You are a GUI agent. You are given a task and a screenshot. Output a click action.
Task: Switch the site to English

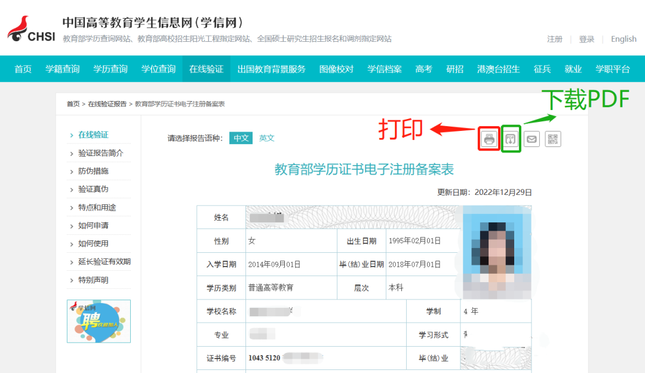click(x=623, y=39)
